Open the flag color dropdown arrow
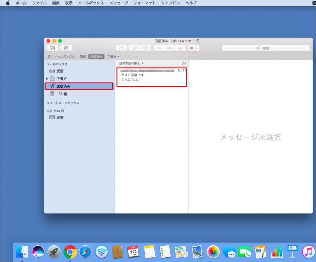This screenshot has height=262, width=316. (x=197, y=48)
